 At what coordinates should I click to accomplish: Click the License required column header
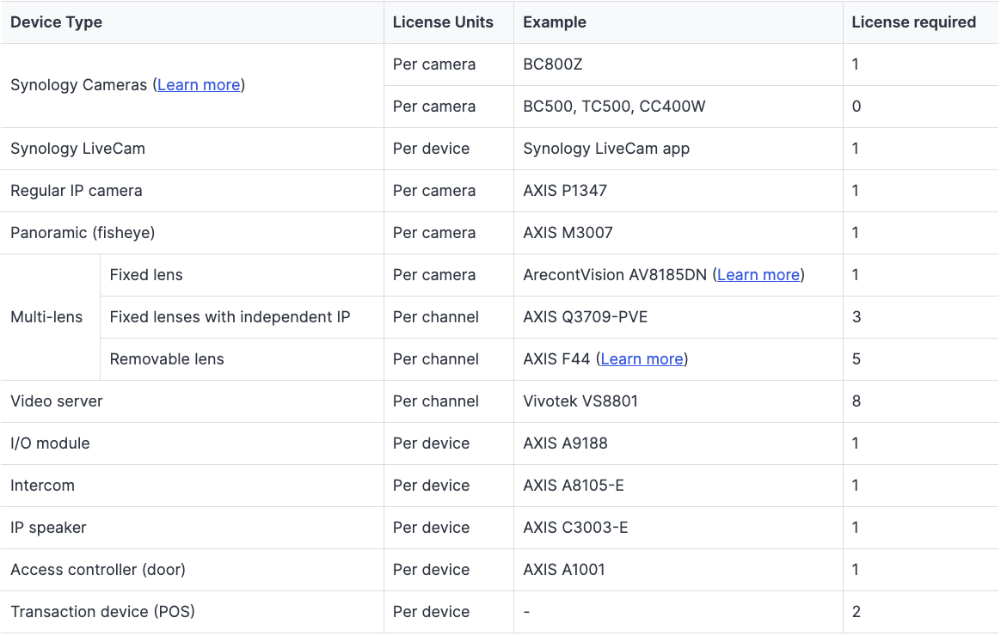point(913,22)
